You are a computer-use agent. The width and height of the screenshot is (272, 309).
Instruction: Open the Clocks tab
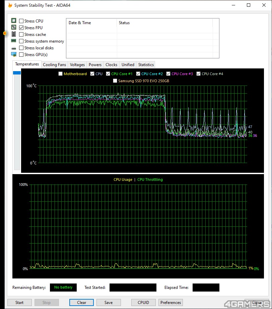pos(111,65)
